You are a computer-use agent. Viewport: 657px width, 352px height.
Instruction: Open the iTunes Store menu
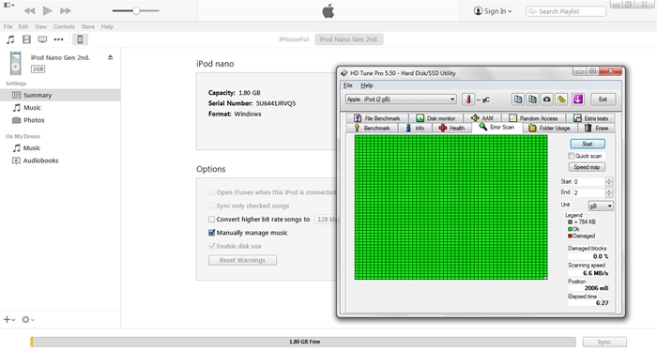pos(88,26)
